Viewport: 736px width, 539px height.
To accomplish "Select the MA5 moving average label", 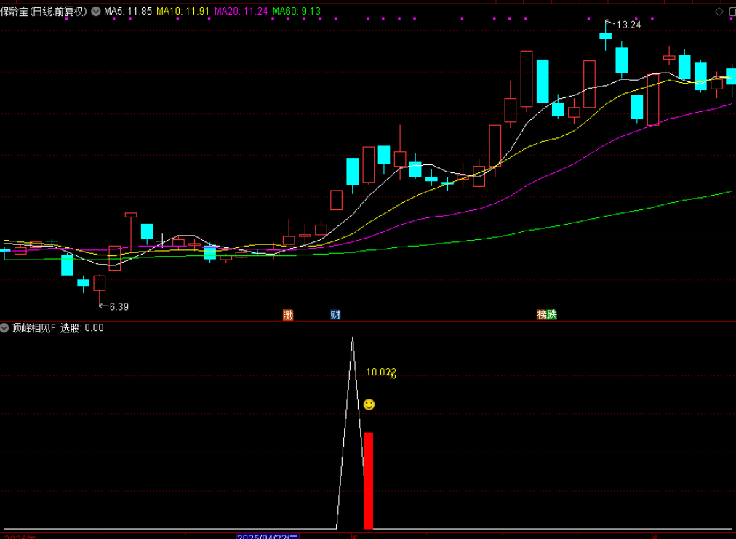I will click(128, 12).
